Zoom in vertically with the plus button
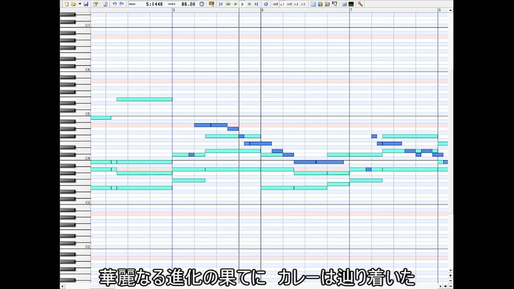Image resolution: width=514 pixels, height=289 pixels. tap(450, 276)
